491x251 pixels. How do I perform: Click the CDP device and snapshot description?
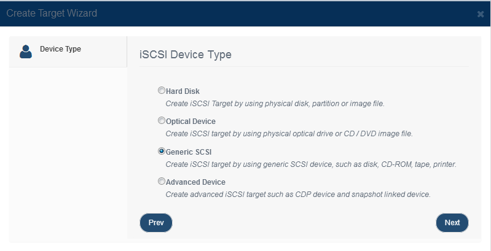coord(298,194)
